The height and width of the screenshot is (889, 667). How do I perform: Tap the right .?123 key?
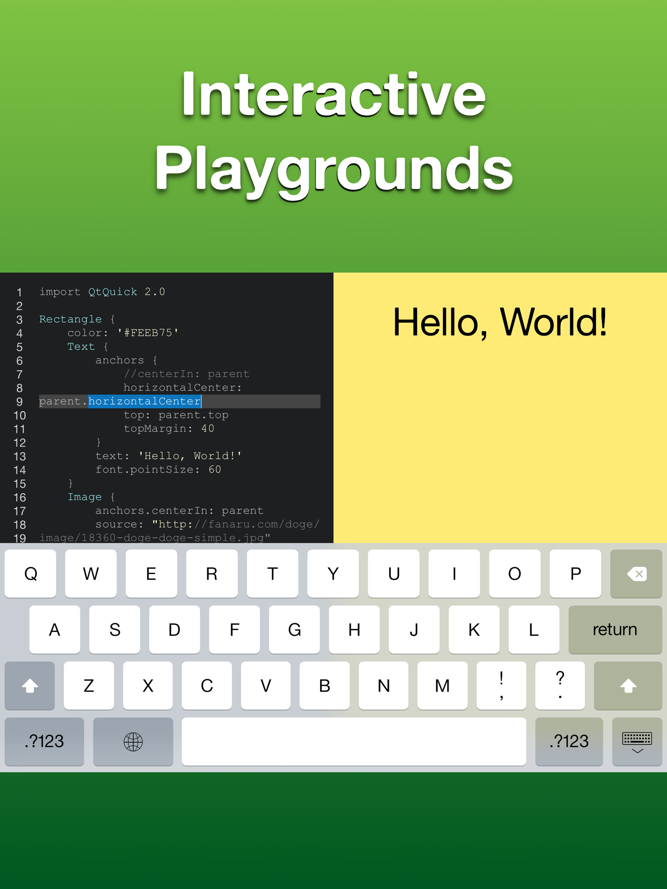[569, 741]
